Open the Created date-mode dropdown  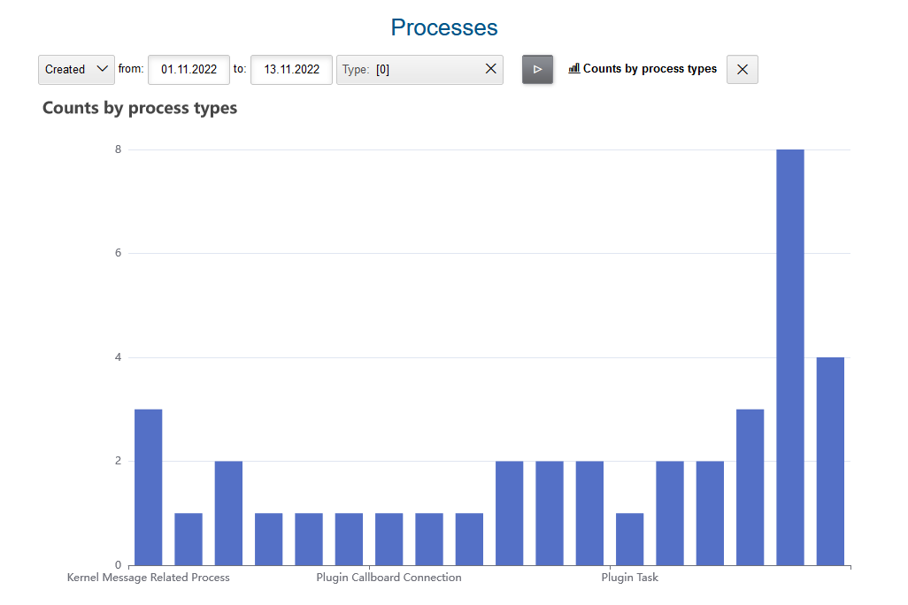76,70
